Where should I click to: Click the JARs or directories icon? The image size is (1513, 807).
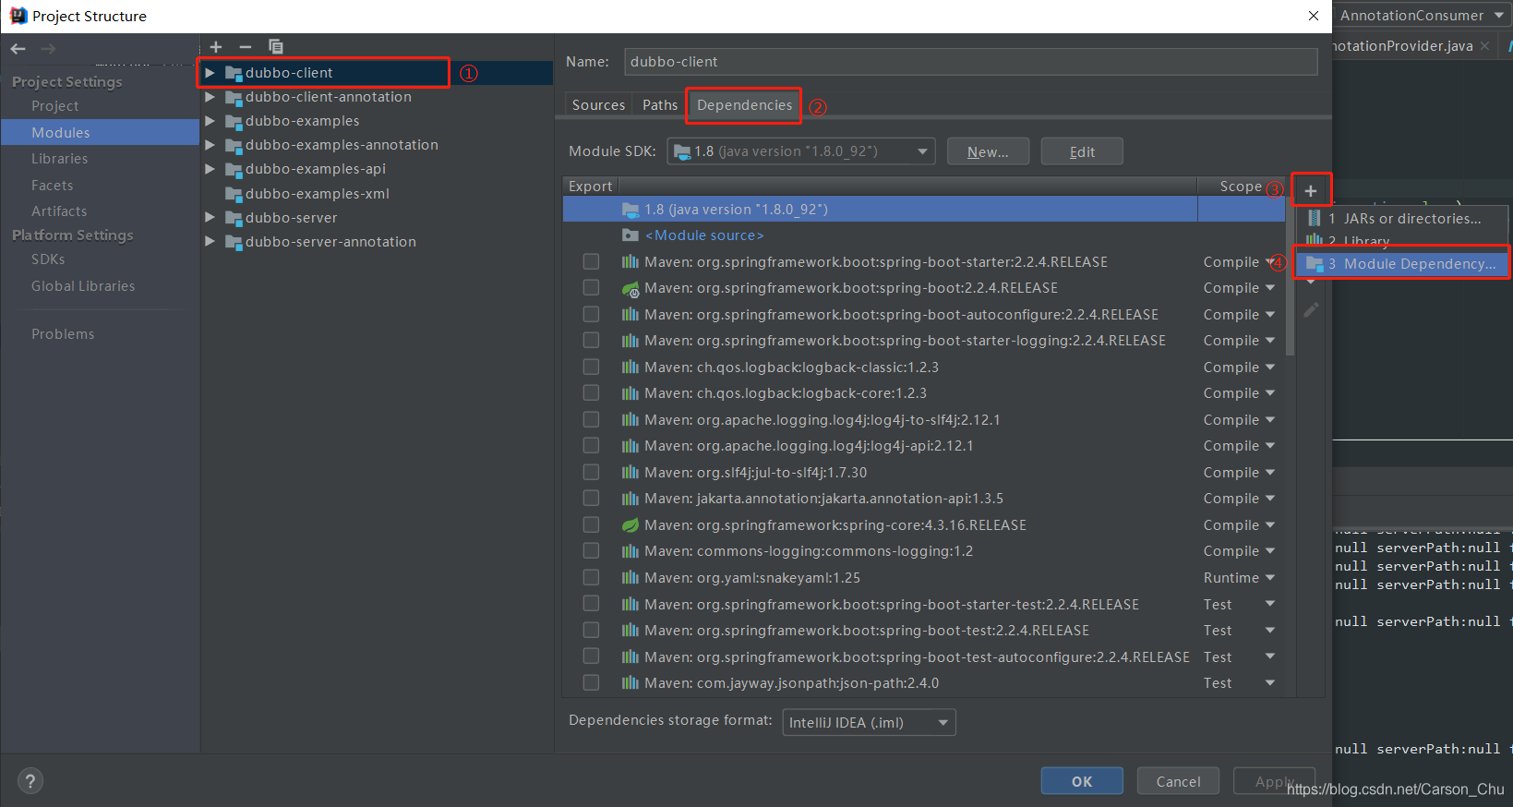pyautogui.click(x=1315, y=219)
